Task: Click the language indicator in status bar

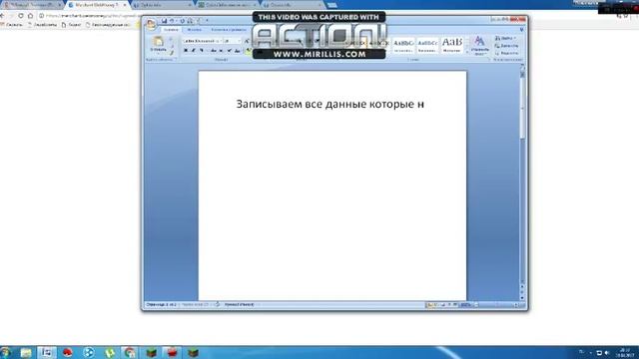Action: [x=240, y=304]
